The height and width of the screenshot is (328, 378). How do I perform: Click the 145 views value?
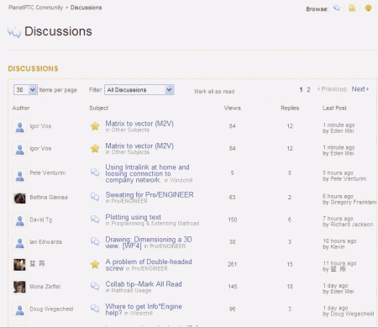pos(233,287)
